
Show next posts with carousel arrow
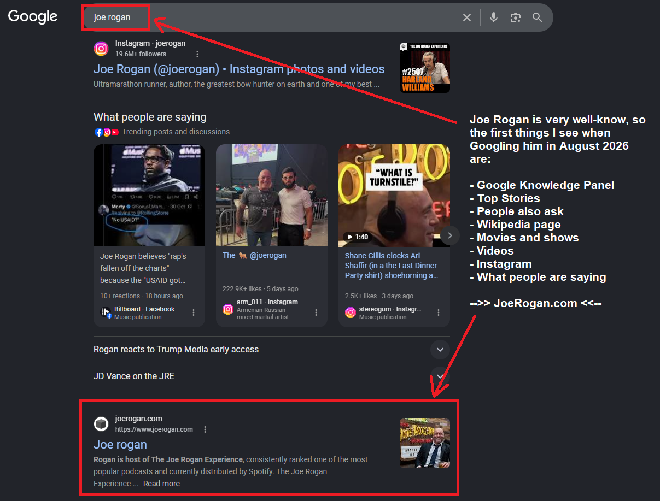[449, 235]
